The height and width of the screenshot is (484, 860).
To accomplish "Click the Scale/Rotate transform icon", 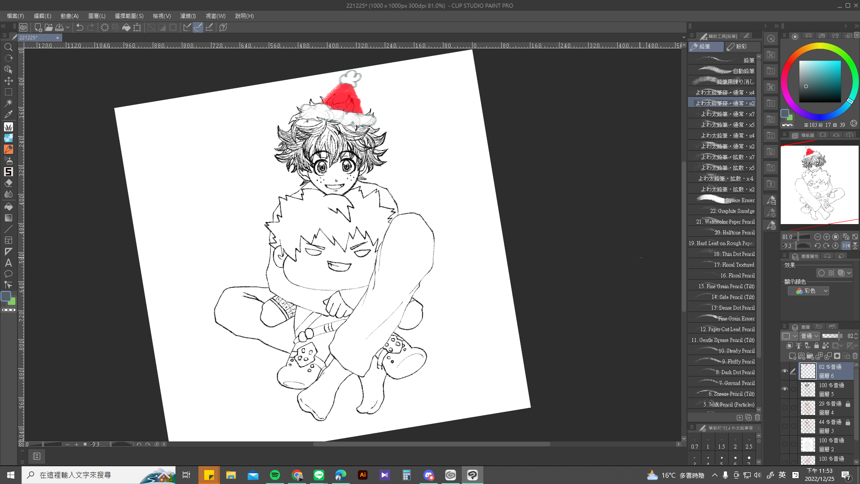I will tap(137, 27).
